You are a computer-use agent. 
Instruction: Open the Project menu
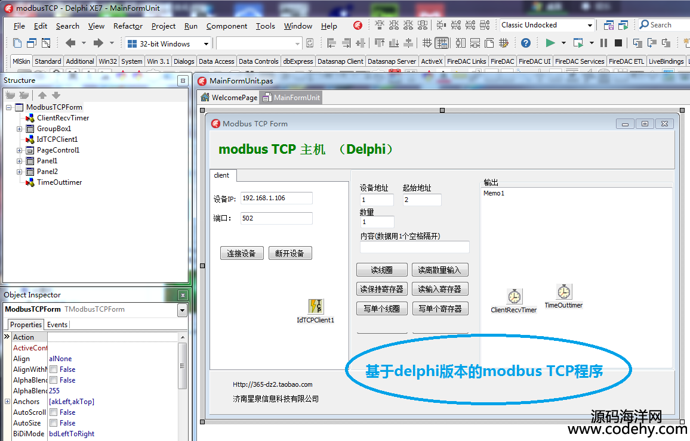pyautogui.click(x=164, y=26)
